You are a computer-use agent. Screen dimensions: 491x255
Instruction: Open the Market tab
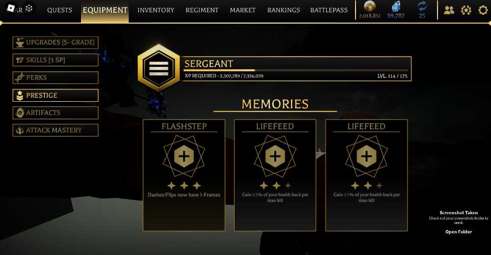(x=243, y=10)
